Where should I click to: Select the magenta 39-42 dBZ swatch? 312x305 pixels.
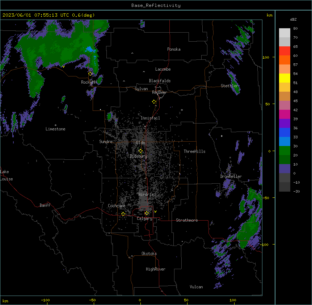click(284, 114)
